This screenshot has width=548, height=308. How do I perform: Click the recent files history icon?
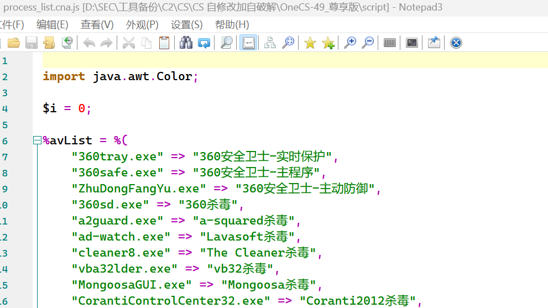pyautogui.click(x=67, y=43)
